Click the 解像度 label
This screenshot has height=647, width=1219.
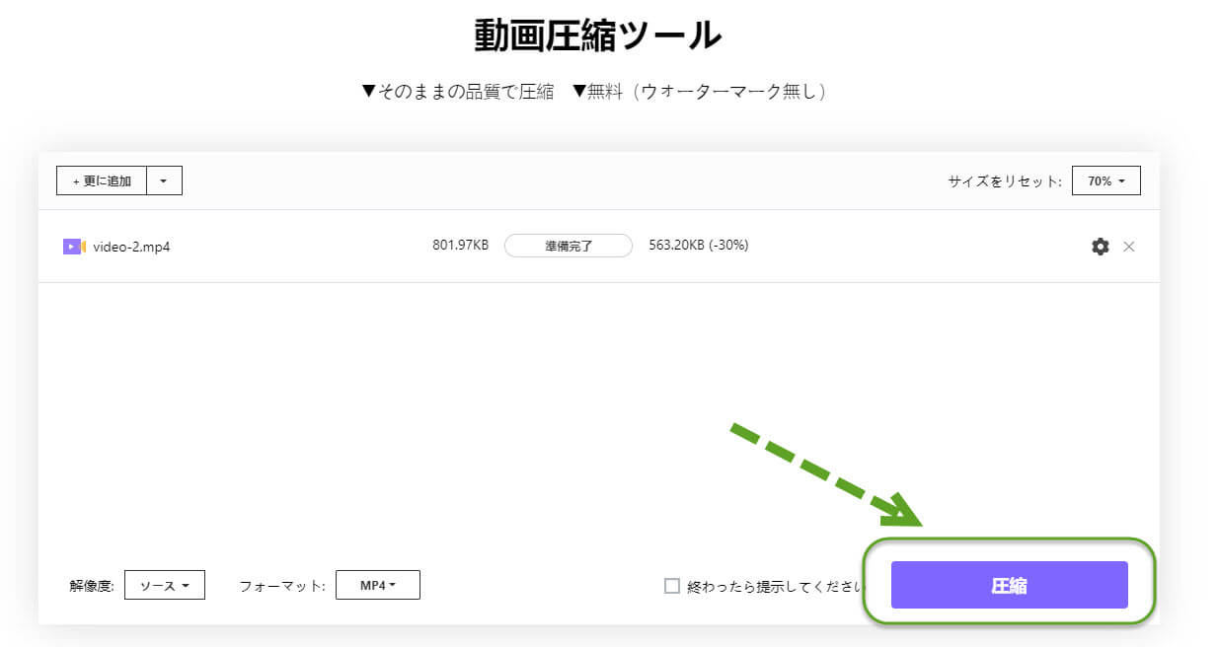(x=91, y=586)
